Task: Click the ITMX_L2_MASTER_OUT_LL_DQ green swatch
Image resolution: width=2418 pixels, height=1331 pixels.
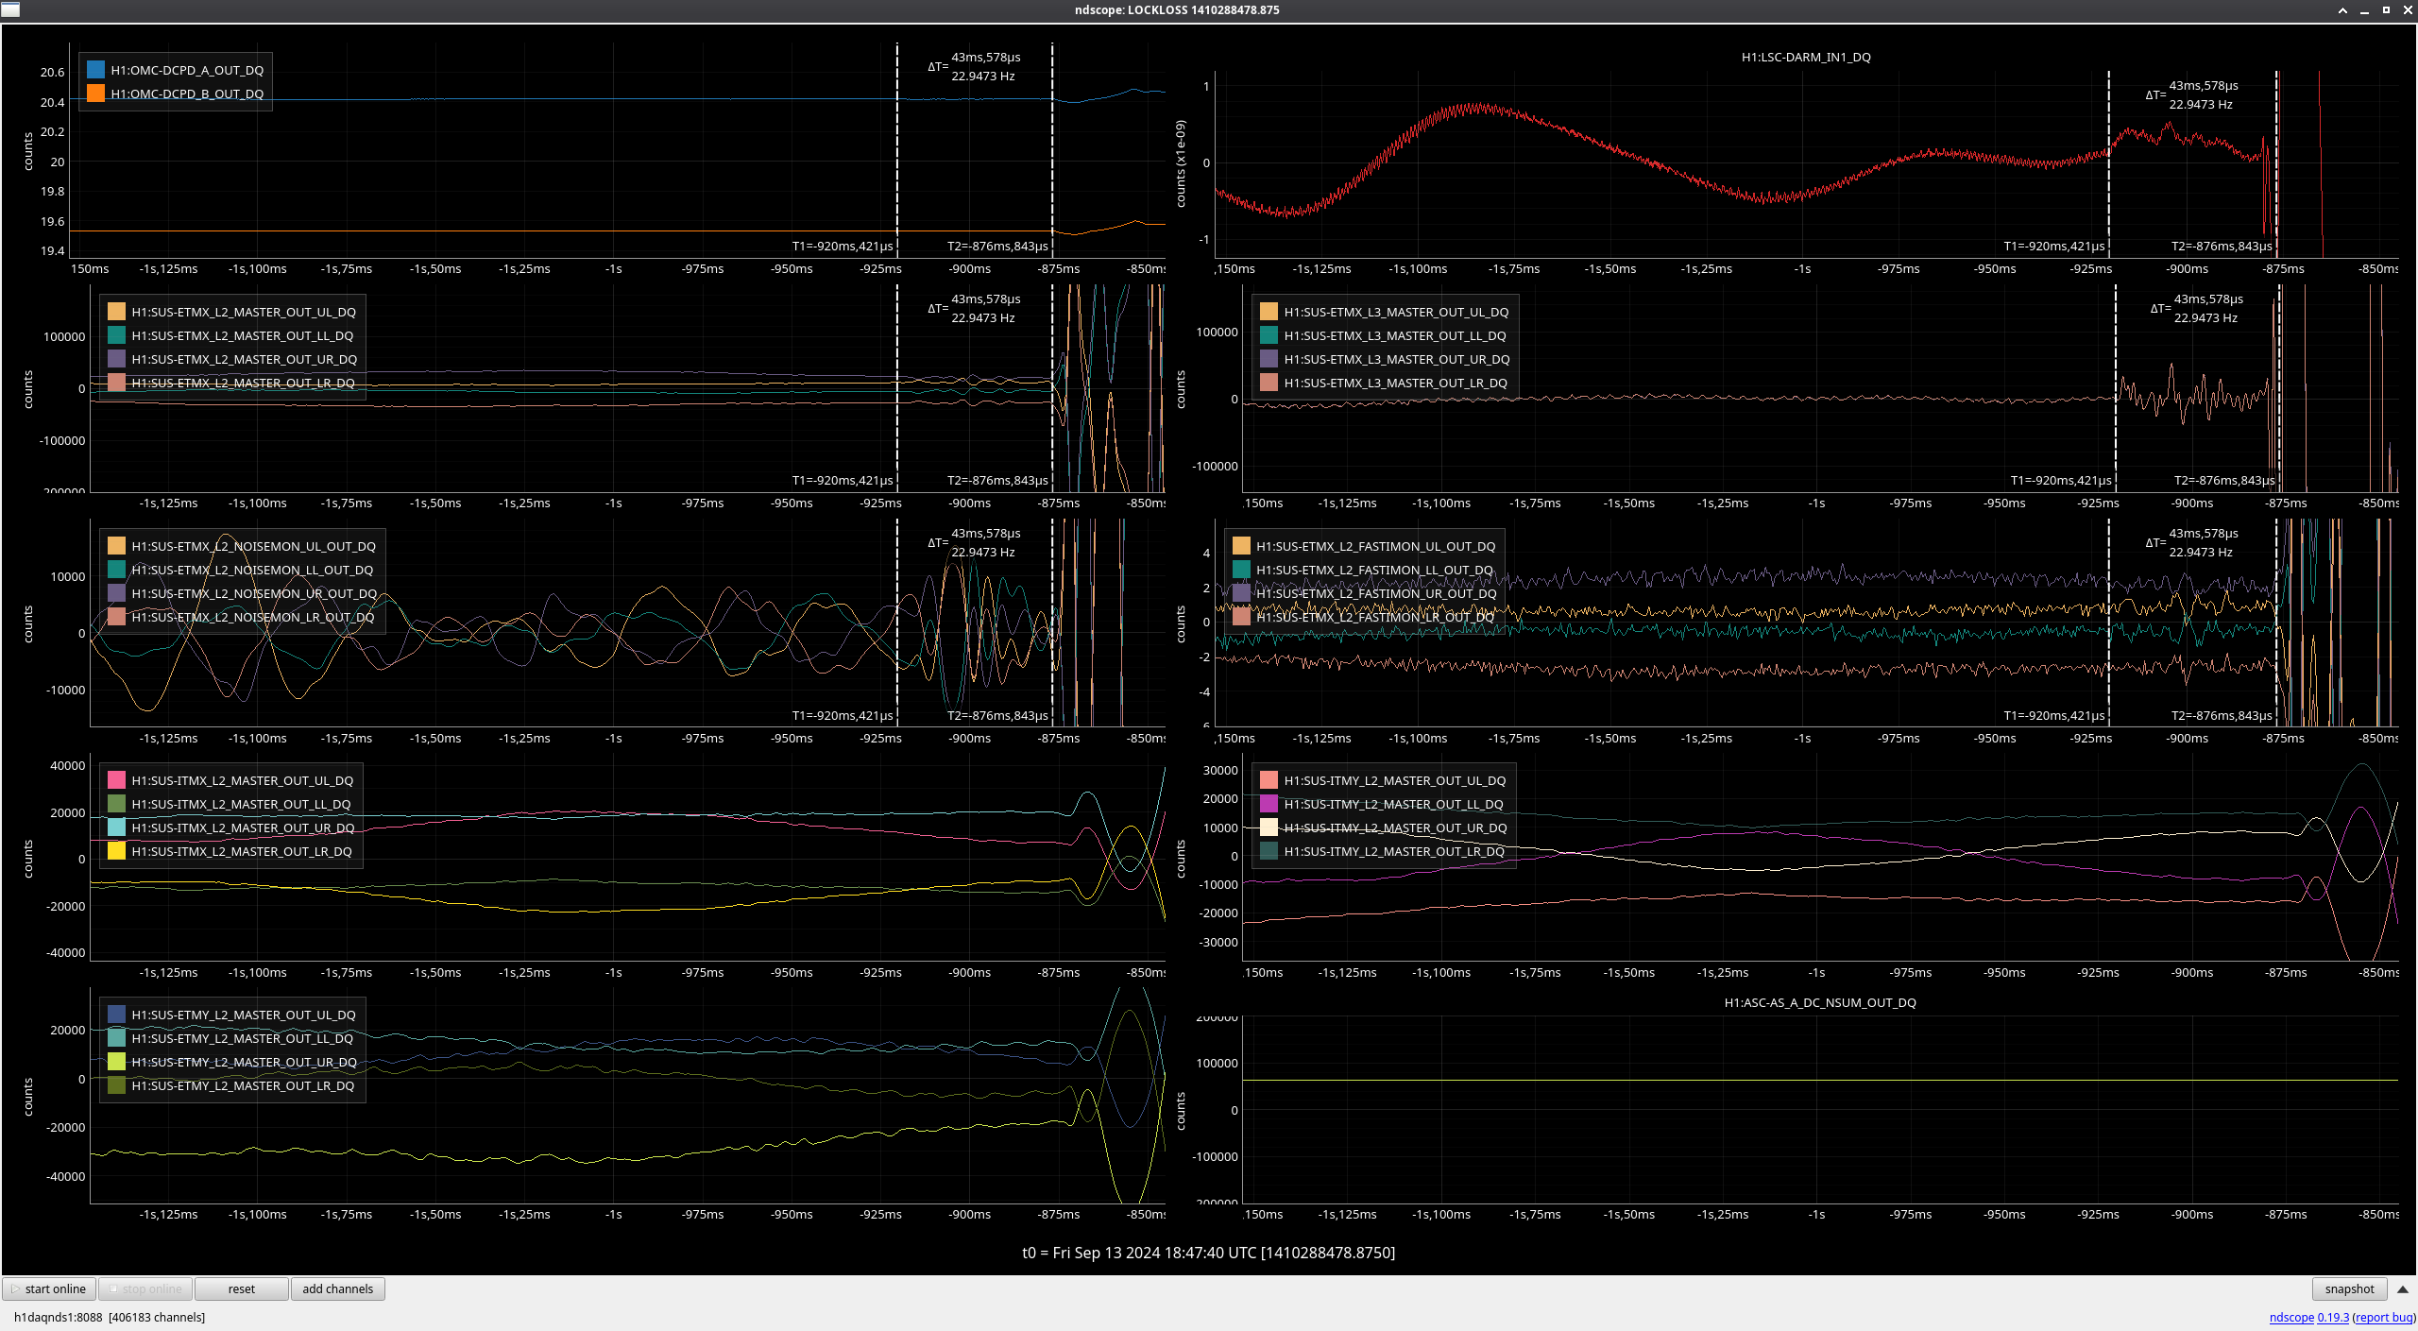Action: coord(116,804)
